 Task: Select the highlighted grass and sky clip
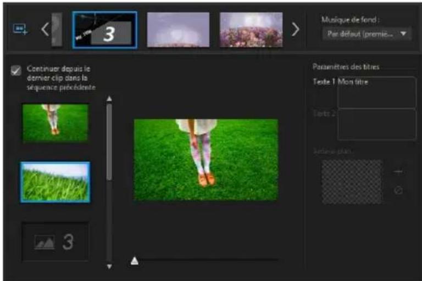pyautogui.click(x=55, y=182)
